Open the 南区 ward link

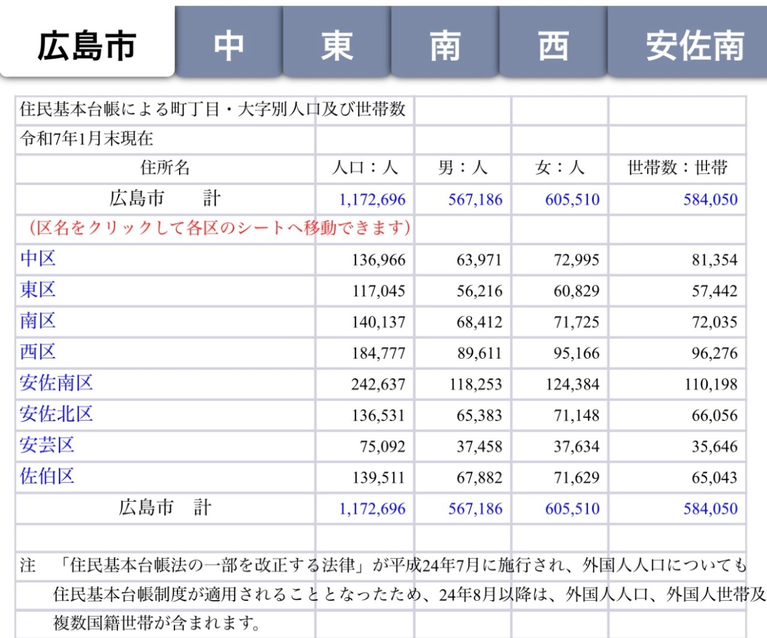coord(38,321)
